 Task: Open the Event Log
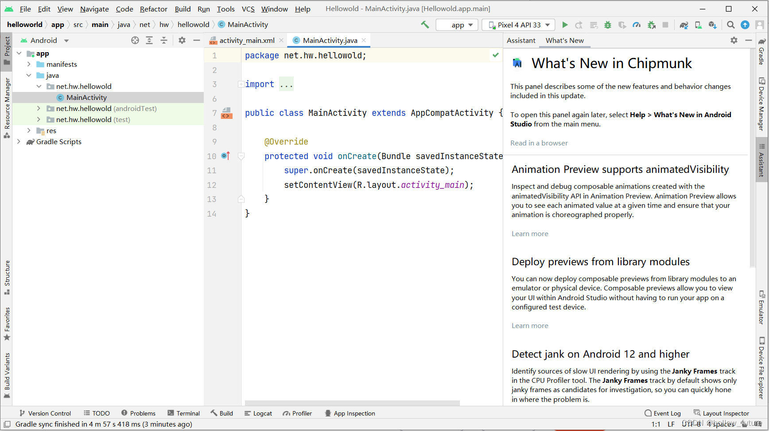coord(663,413)
